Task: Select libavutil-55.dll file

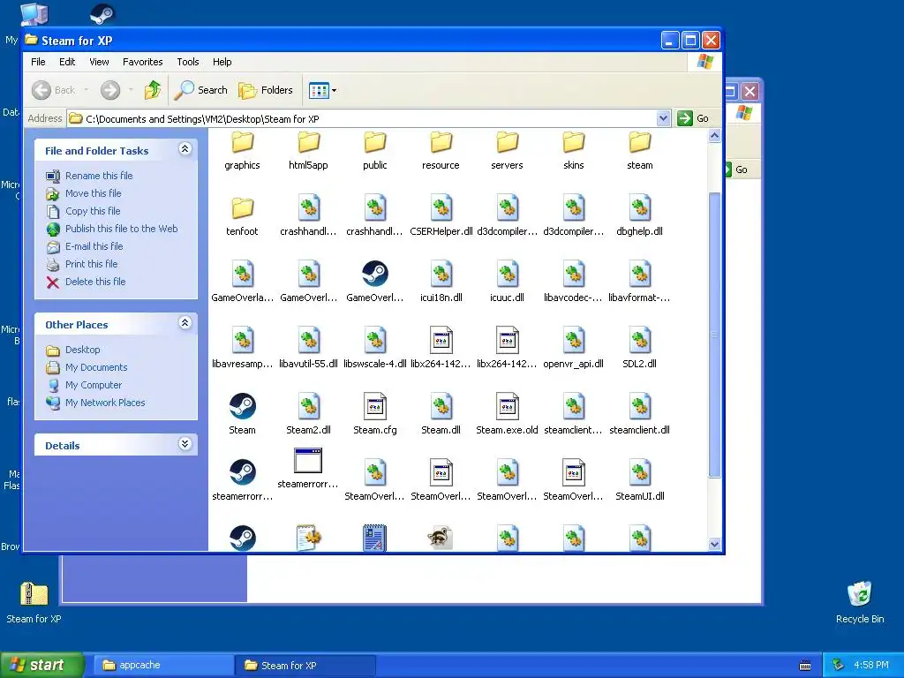Action: (x=308, y=349)
